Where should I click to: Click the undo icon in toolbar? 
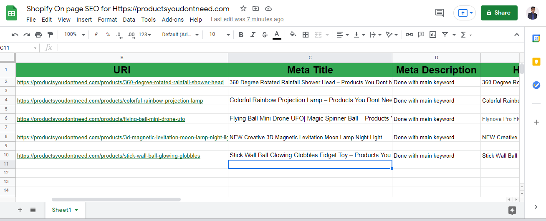[15, 35]
